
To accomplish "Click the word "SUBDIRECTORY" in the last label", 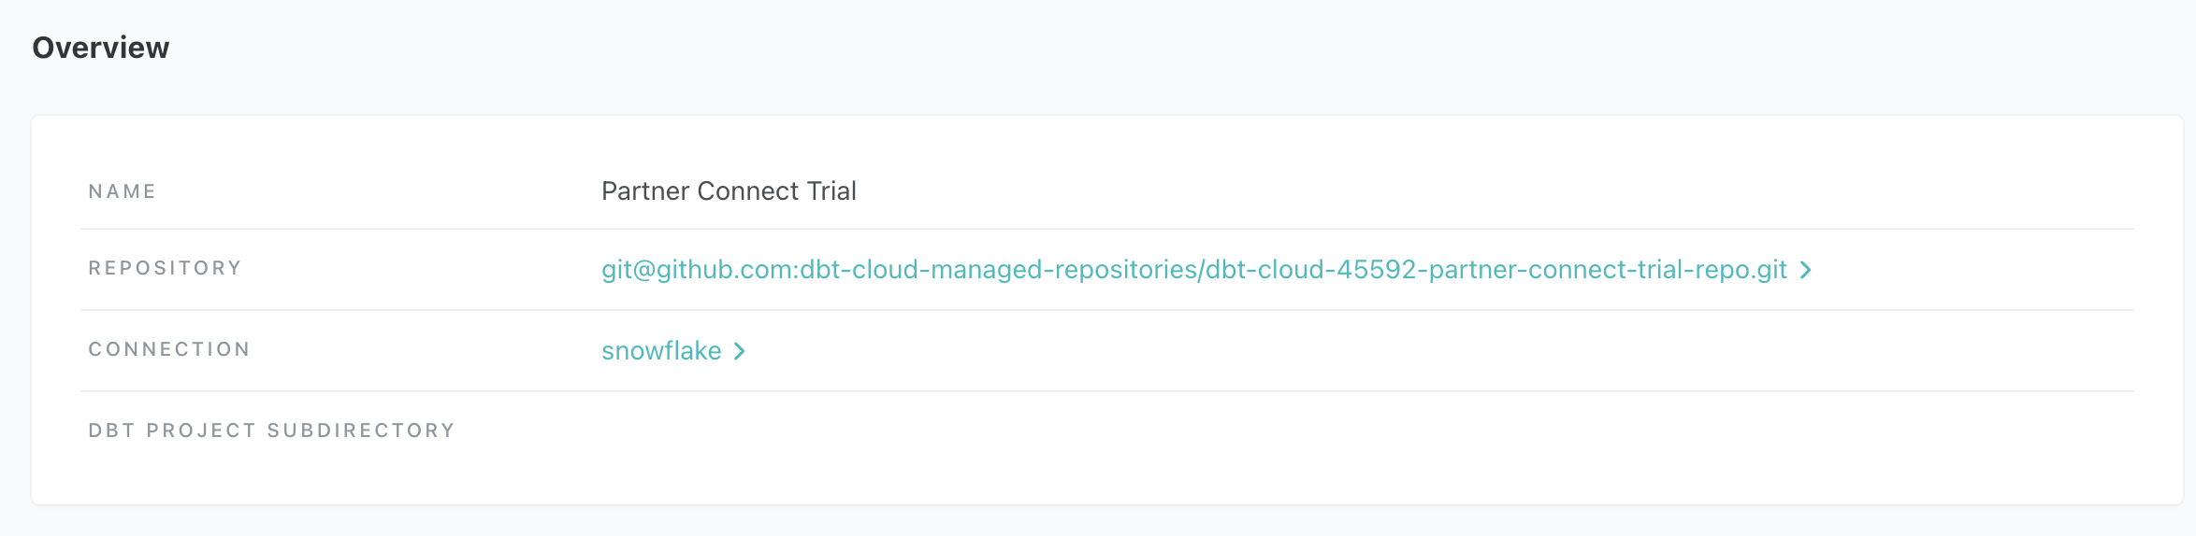I will 361,430.
